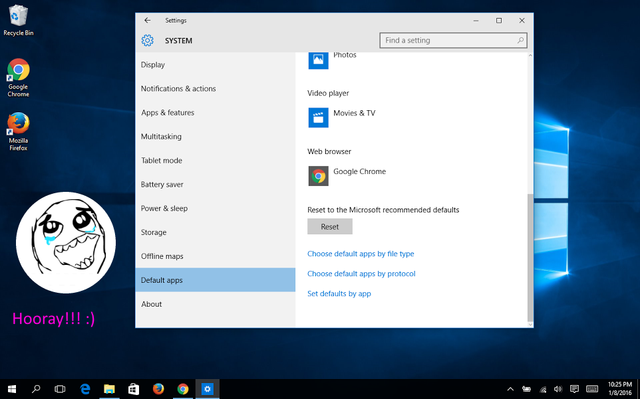Image resolution: width=640 pixels, height=399 pixels.
Task: Open Choose default apps by file type
Action: pos(361,254)
